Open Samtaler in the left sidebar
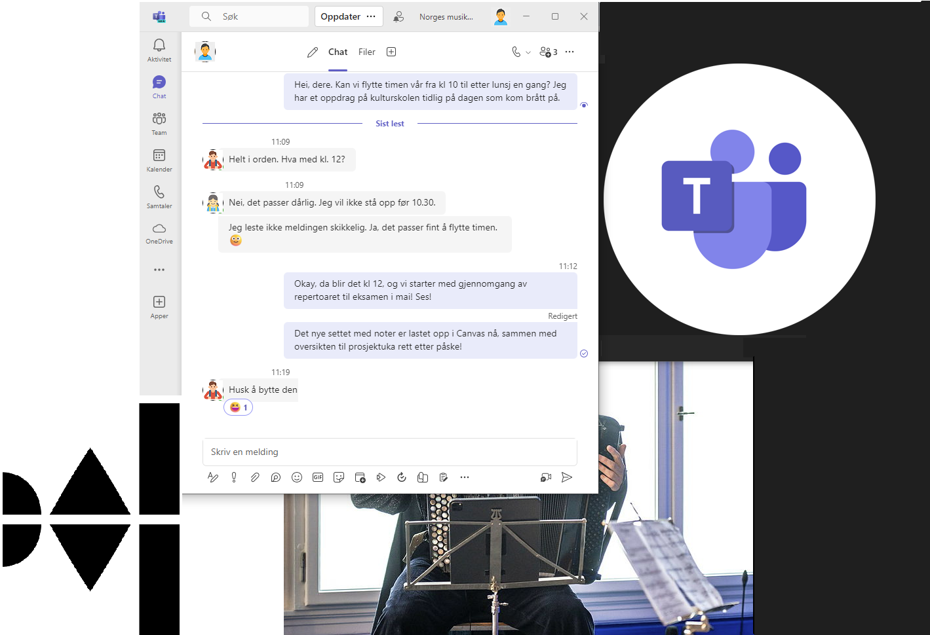 click(159, 196)
